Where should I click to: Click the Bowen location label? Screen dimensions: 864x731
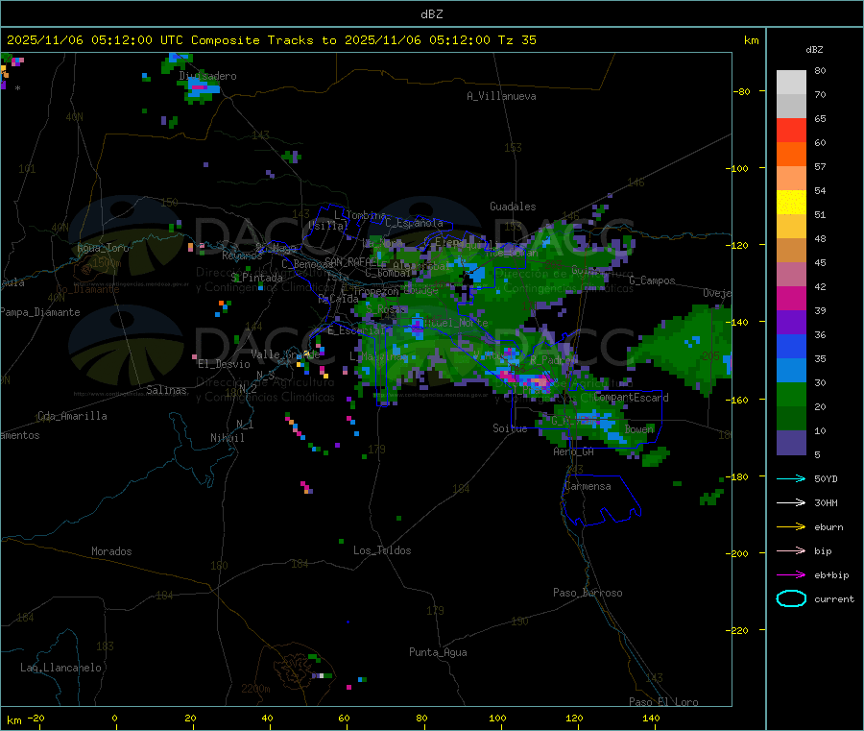point(638,428)
